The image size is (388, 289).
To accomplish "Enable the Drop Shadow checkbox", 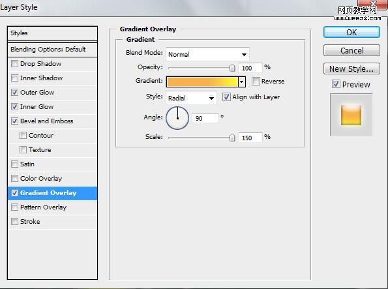I will tap(14, 64).
